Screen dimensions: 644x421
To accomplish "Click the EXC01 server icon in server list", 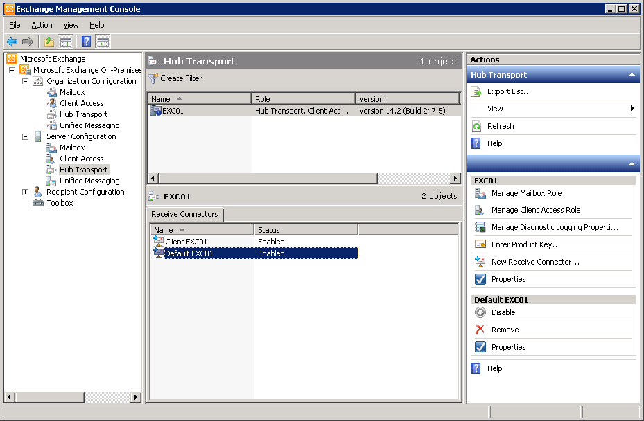I will coord(156,110).
